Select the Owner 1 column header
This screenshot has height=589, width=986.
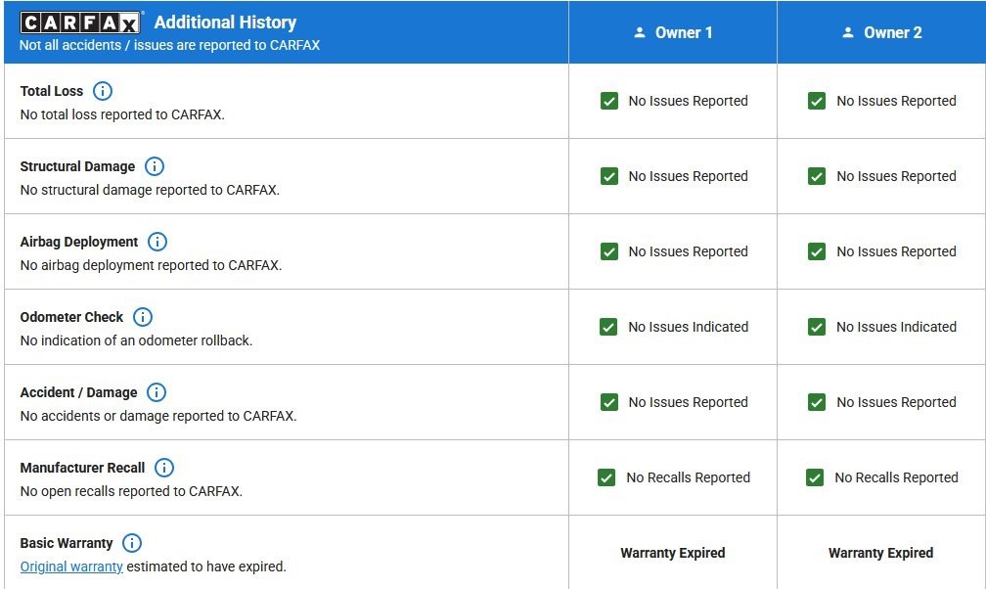(x=673, y=32)
